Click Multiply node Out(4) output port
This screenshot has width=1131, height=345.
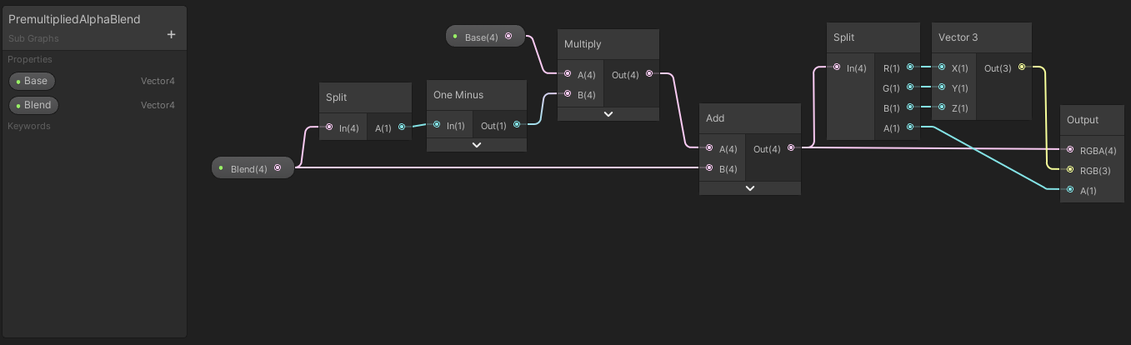point(649,74)
